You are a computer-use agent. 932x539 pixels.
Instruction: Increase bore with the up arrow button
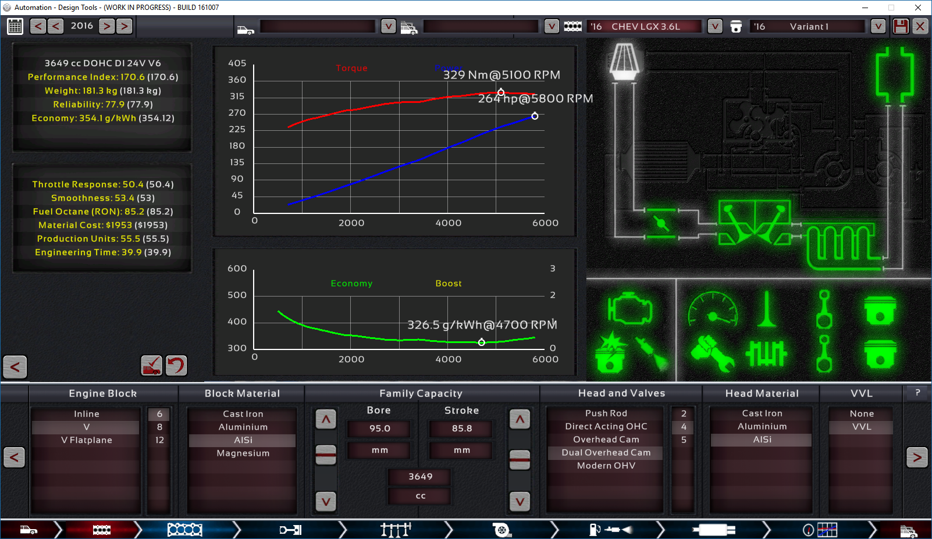pos(326,419)
